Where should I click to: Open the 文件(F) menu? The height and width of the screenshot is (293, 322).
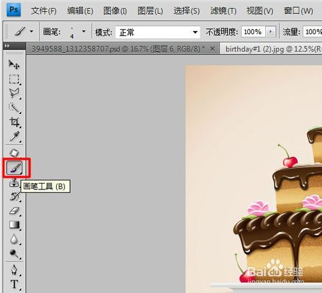point(44,11)
